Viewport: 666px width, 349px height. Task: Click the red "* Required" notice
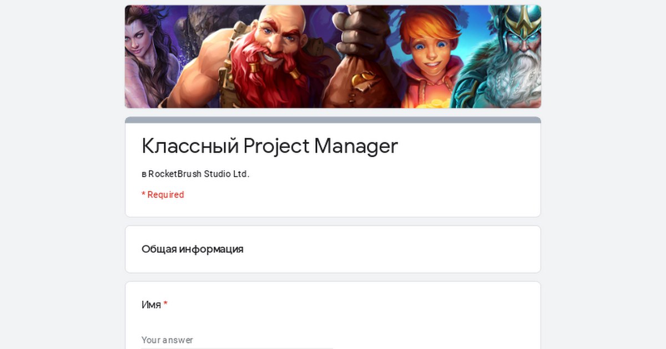[163, 194]
